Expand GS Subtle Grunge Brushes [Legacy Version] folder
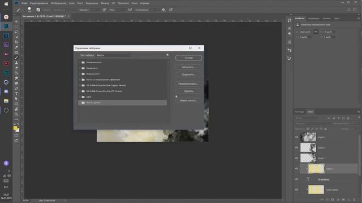362x203 pixels. (80, 85)
